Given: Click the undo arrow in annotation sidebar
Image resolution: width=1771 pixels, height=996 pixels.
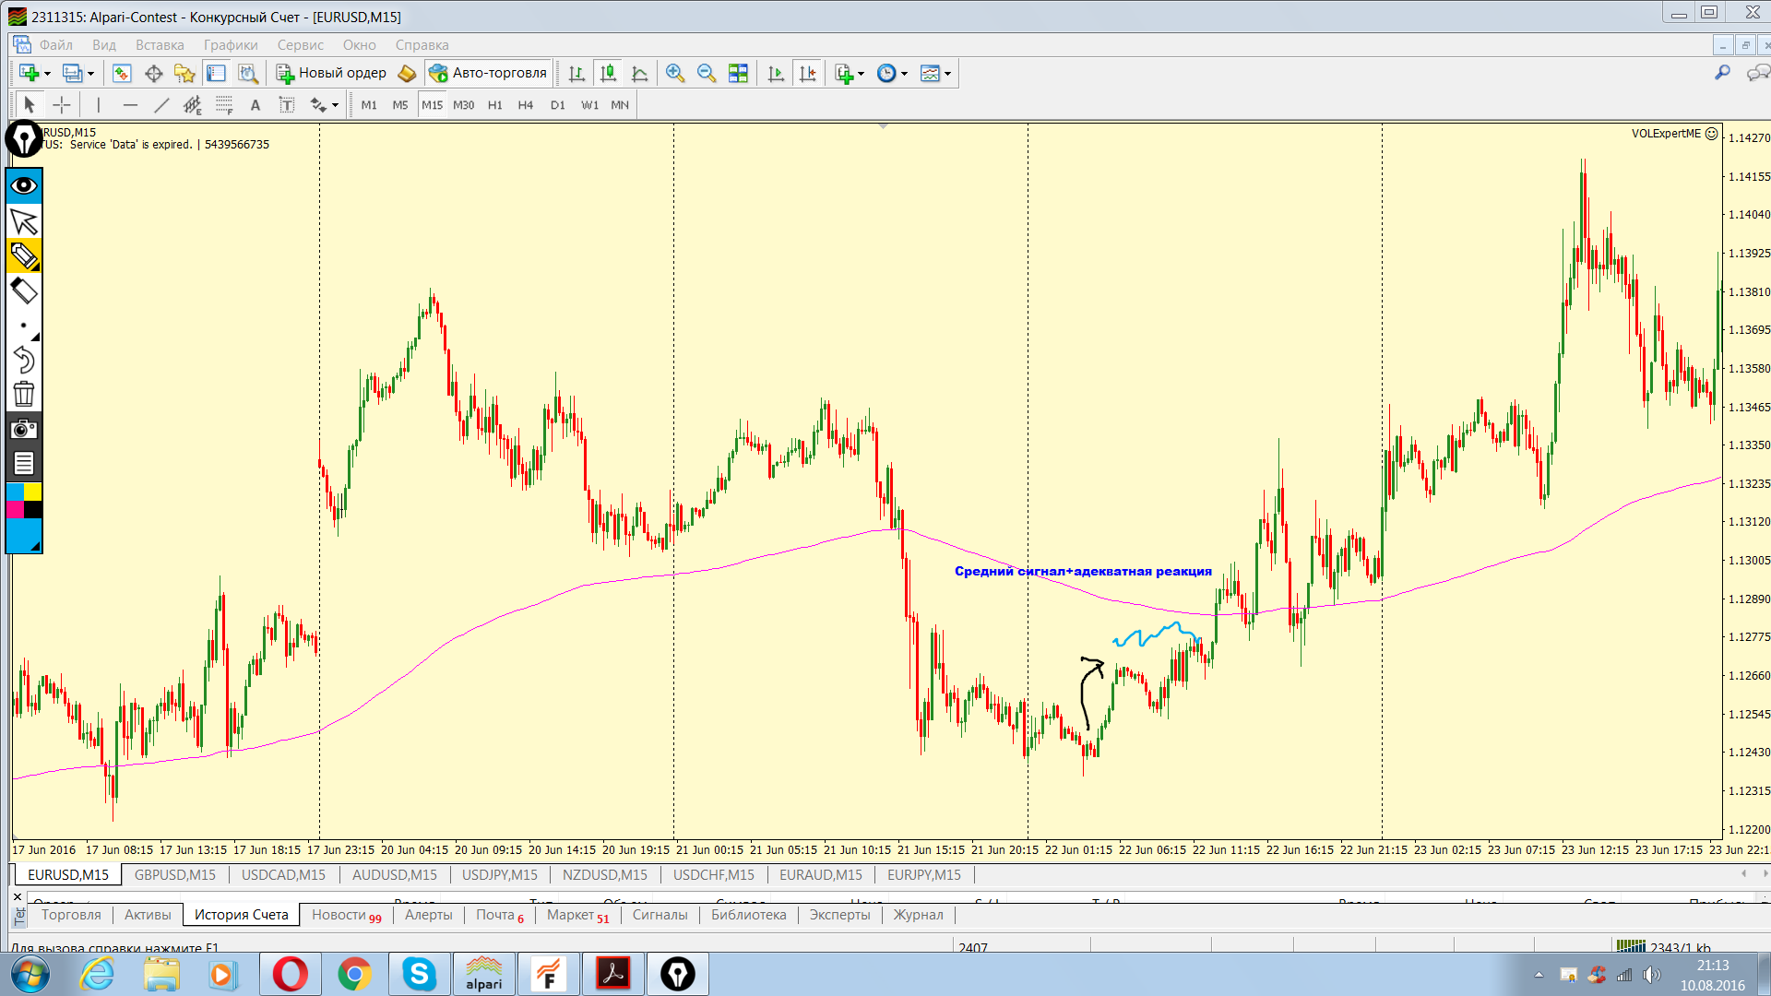Looking at the screenshot, I should pos(24,360).
